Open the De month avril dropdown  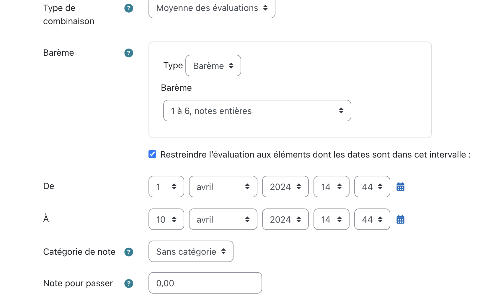[x=223, y=187]
